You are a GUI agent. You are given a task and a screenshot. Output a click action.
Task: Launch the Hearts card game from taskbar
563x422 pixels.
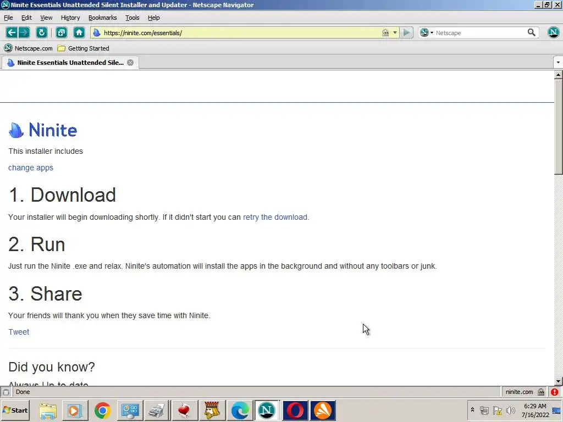(x=184, y=410)
